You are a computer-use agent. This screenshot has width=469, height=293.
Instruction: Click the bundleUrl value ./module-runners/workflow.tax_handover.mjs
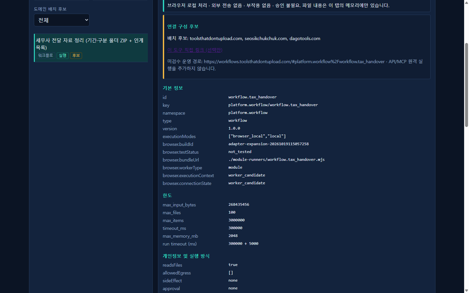(277, 160)
